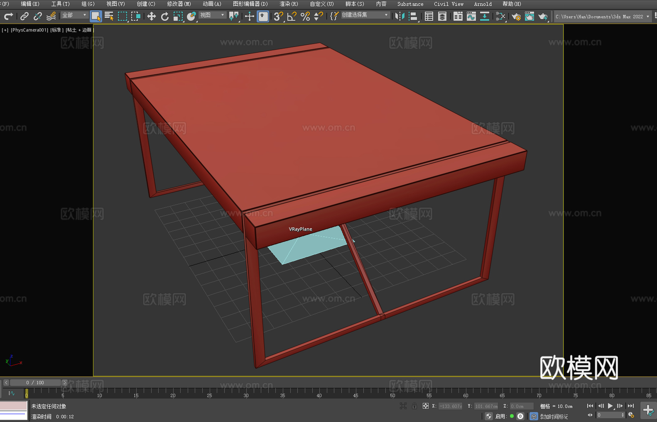Screen dimensions: 657x422
Task: Activate the Select Object tool
Action: 96,16
